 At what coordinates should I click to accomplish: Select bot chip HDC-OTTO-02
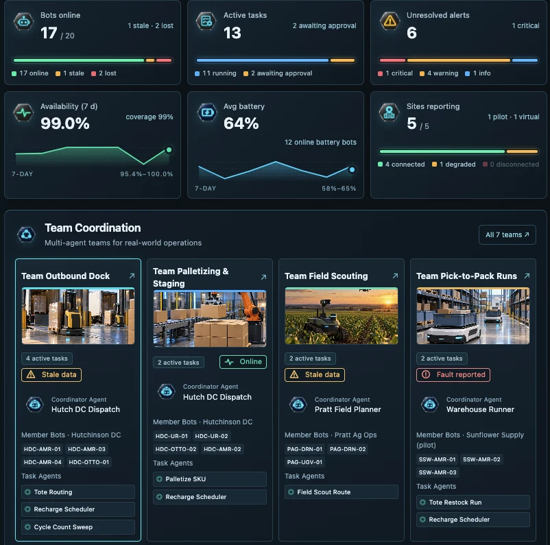coord(176,449)
